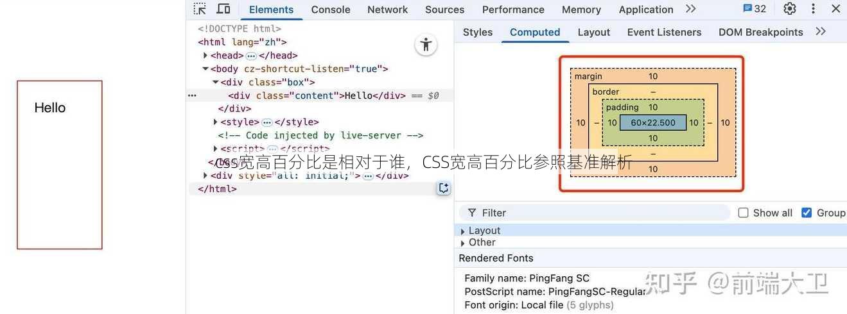847x314 pixels.
Task: Click Font origin: Local file text
Action: point(539,305)
